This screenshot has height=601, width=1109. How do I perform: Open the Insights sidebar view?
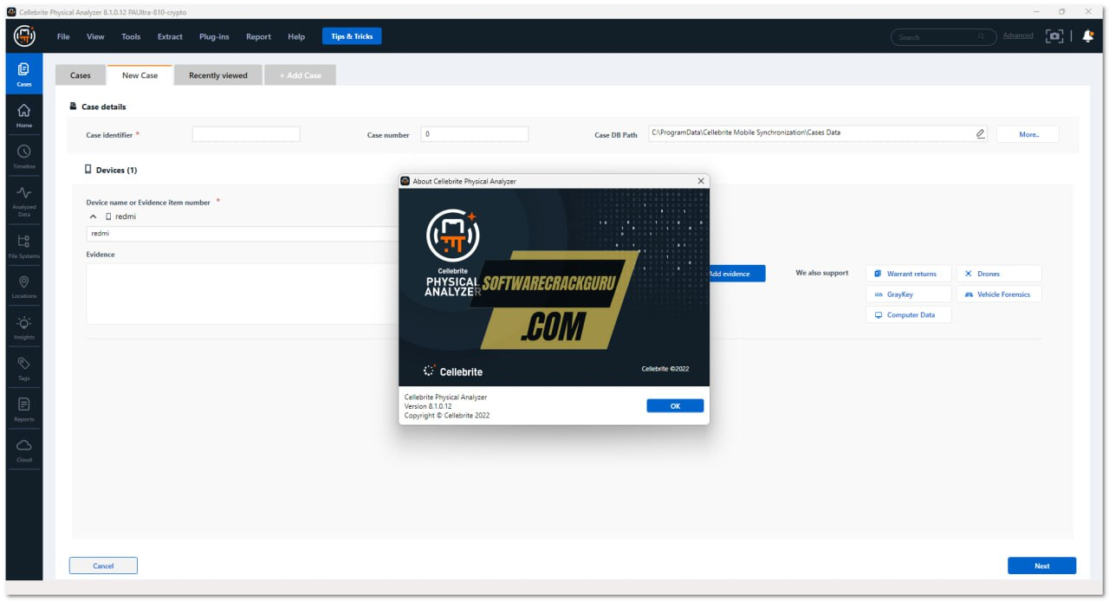24,327
